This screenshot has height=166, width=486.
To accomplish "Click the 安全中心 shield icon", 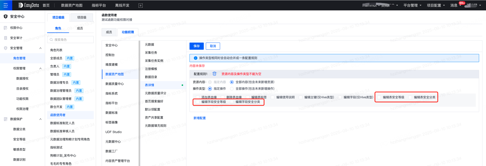I will [x=5, y=16].
